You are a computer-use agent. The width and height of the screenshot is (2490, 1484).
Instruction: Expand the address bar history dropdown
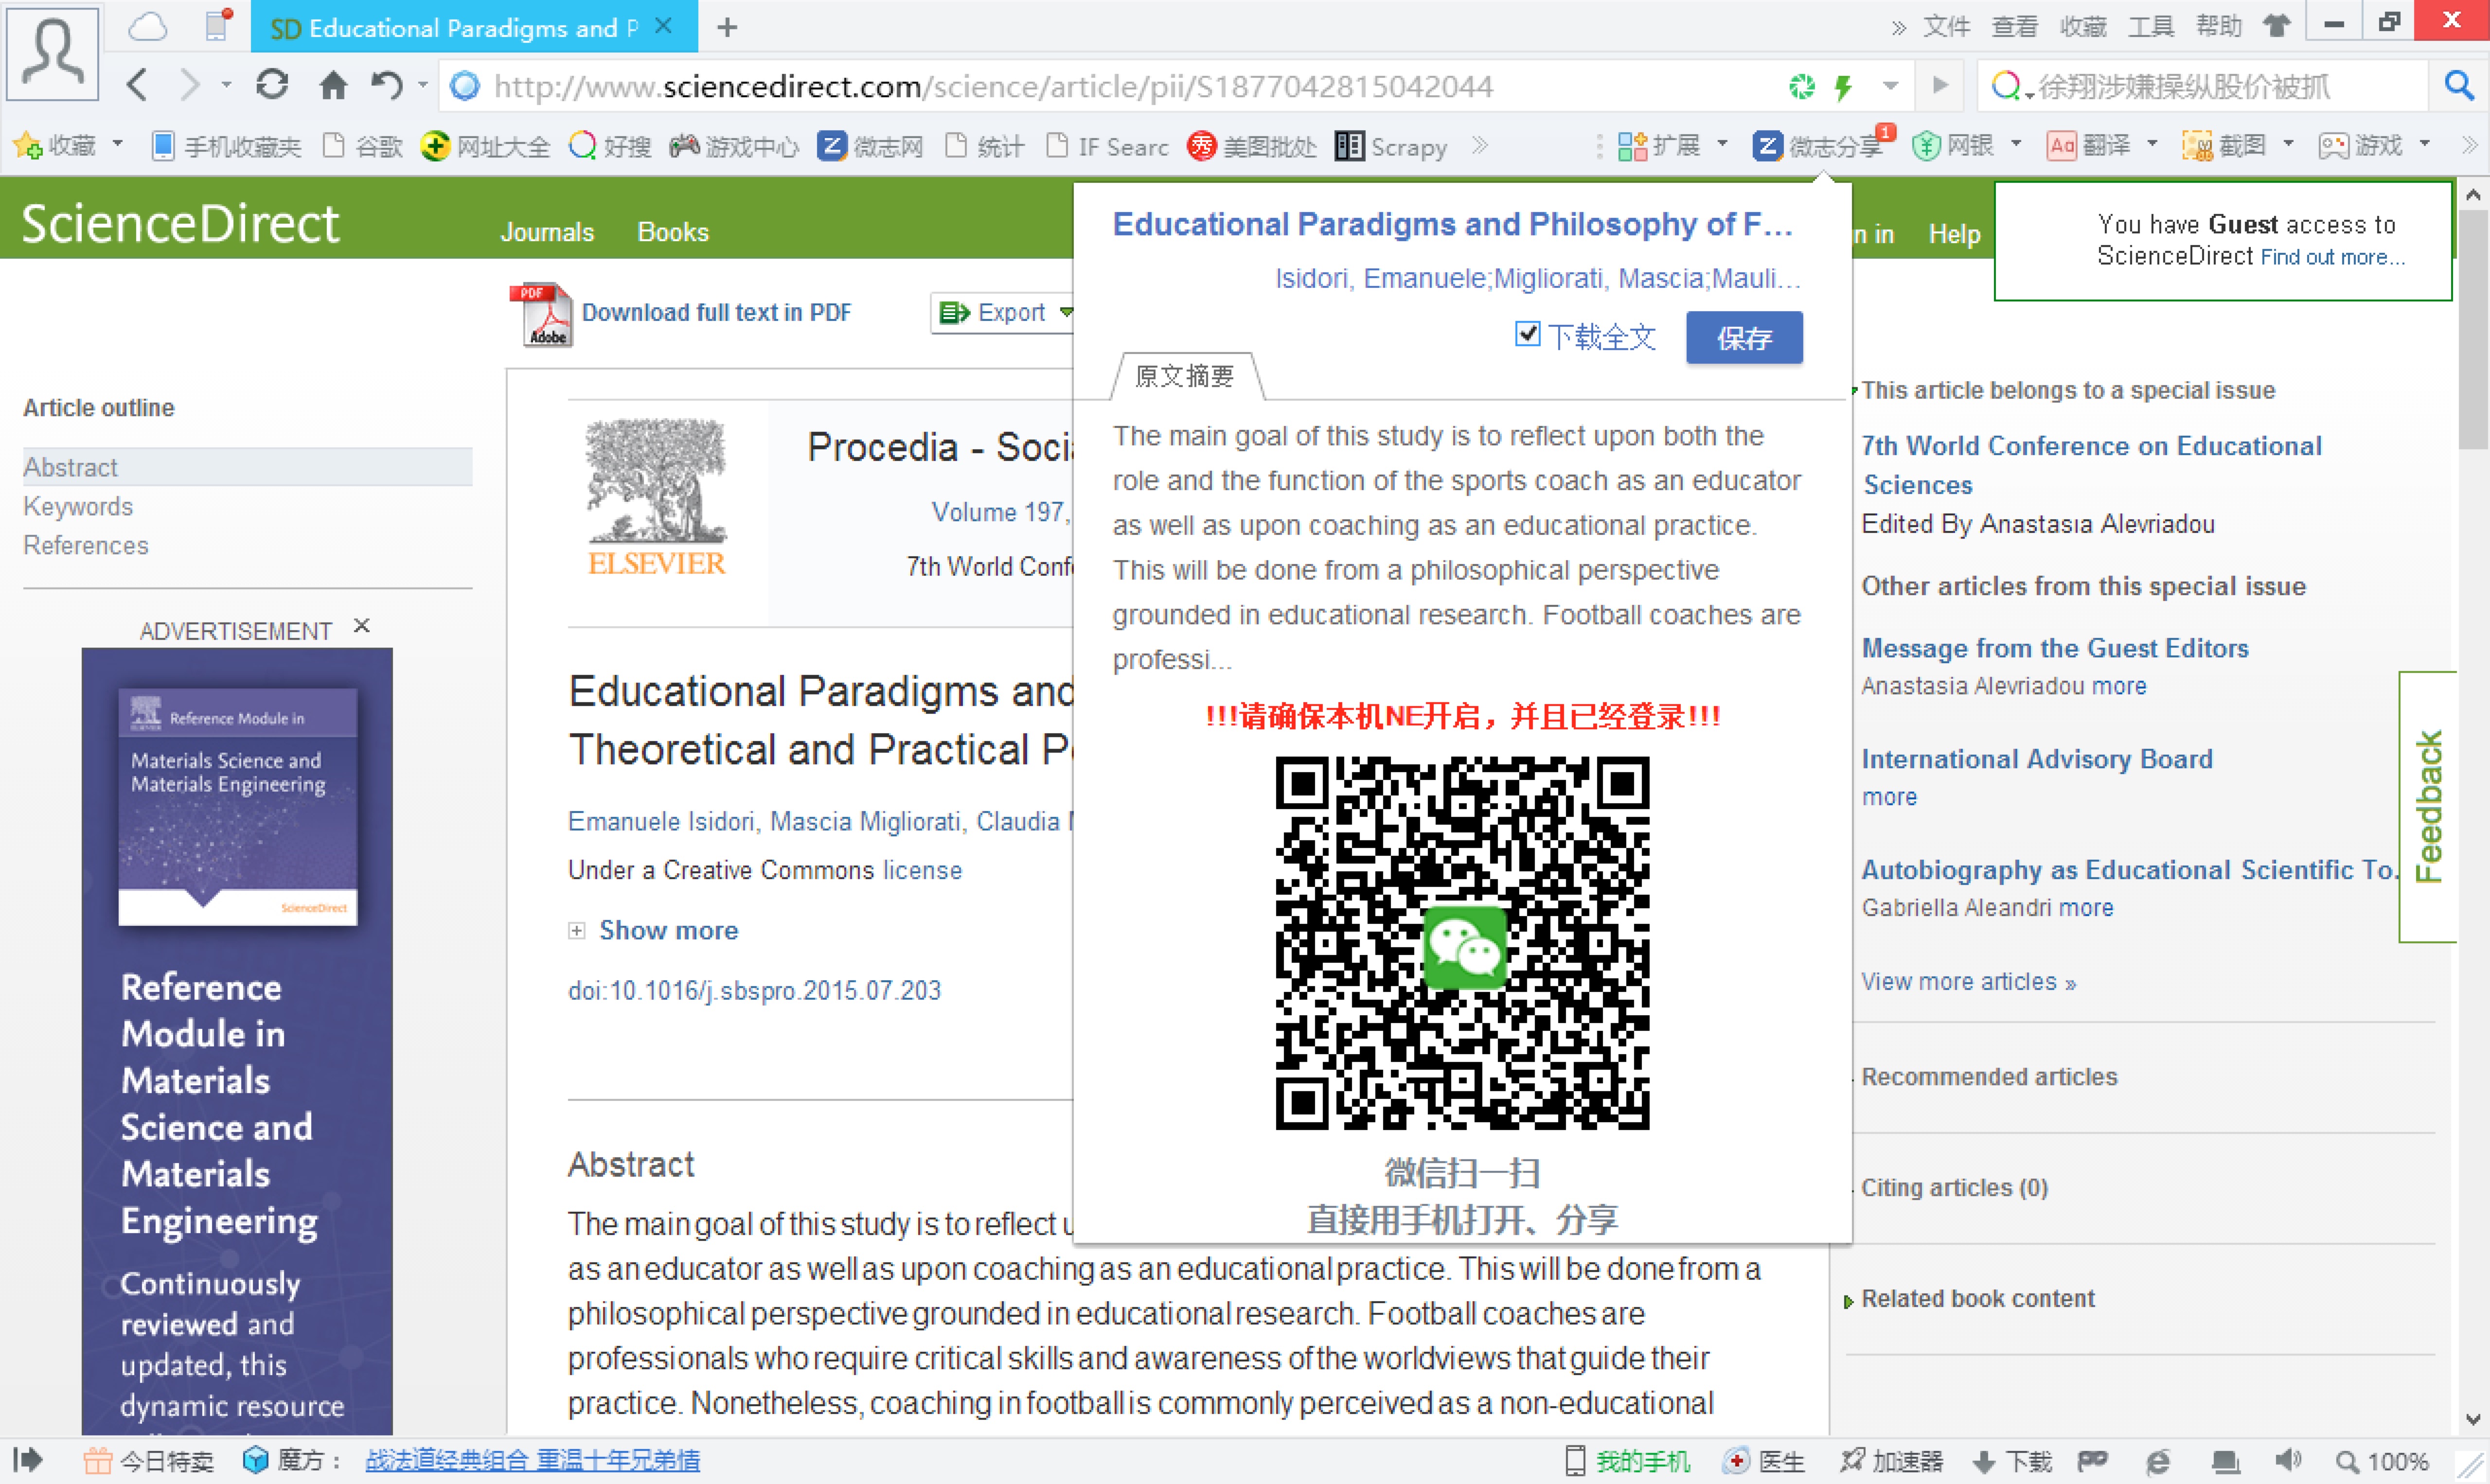pyautogui.click(x=1890, y=87)
